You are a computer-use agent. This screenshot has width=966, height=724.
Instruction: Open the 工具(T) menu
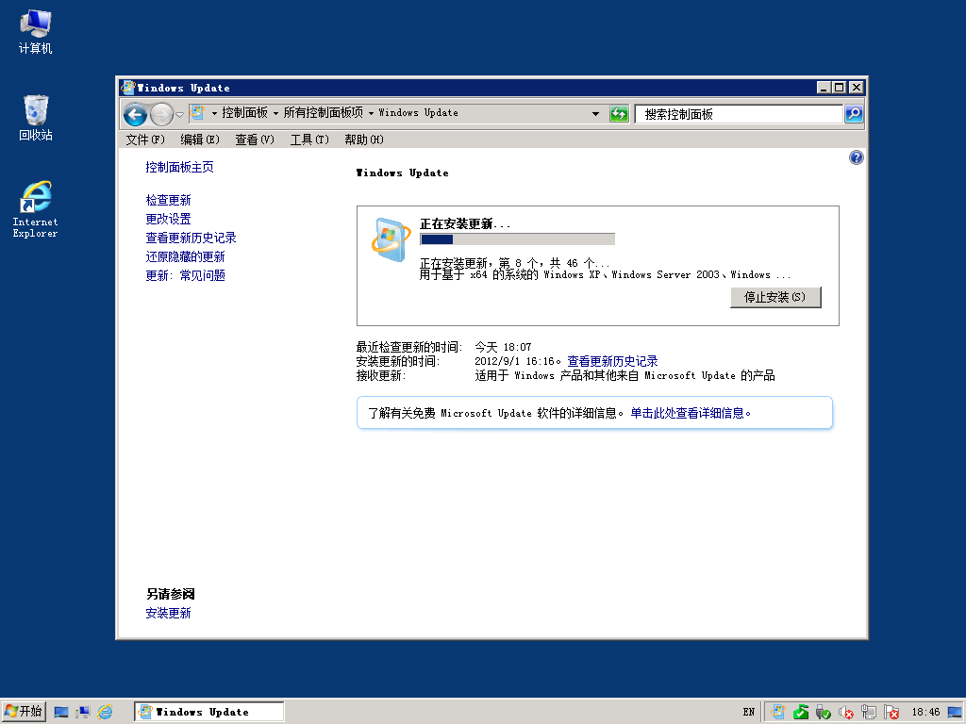click(x=309, y=140)
